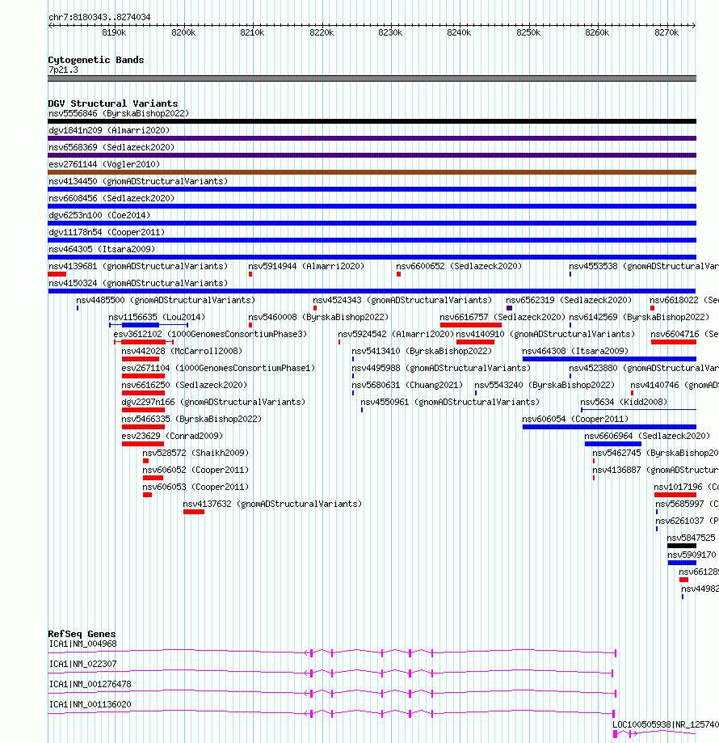The width and height of the screenshot is (719, 743).
Task: Open nsv6600652 (Sedlazeck2020) label
Action: pyautogui.click(x=459, y=267)
